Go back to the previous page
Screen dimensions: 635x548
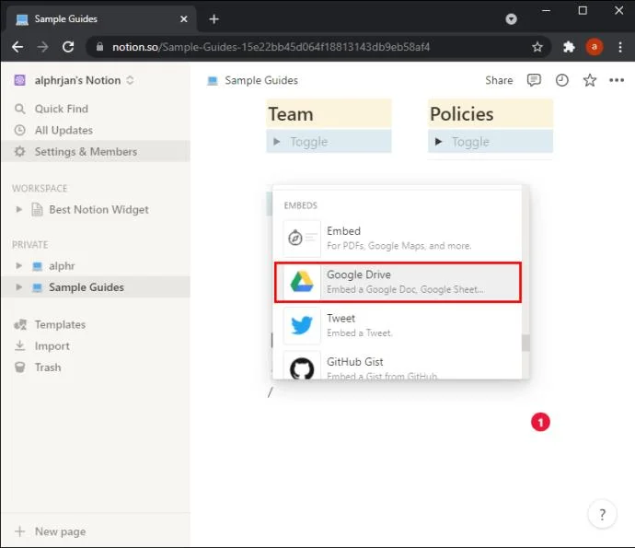[17, 47]
